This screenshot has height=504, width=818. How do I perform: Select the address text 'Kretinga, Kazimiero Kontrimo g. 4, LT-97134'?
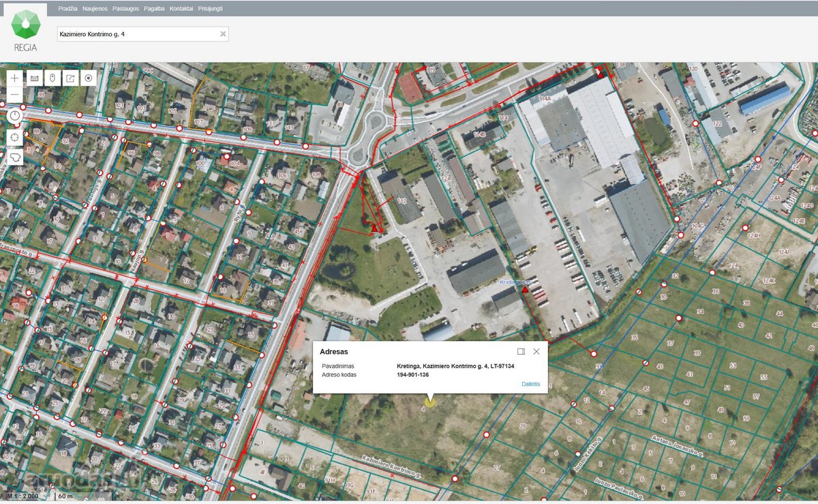pos(455,366)
